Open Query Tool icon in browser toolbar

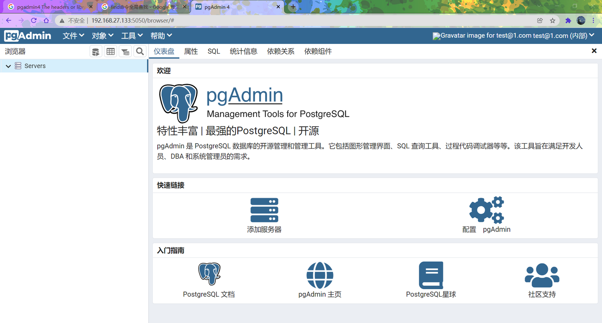[96, 51]
